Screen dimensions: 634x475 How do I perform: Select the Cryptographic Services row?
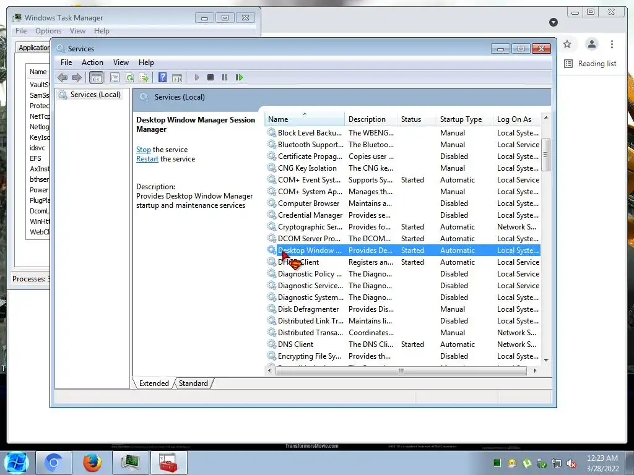[403, 226]
